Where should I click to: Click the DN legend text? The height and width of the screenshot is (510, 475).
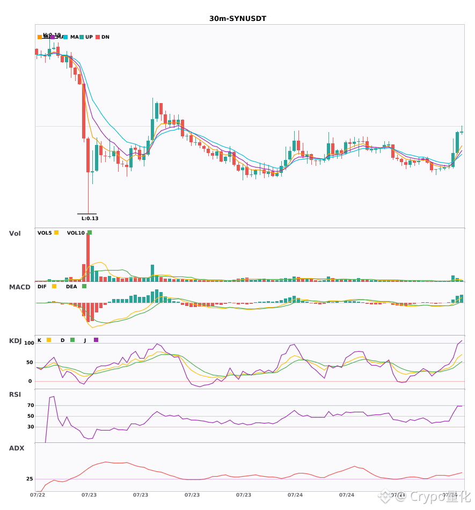[105, 37]
